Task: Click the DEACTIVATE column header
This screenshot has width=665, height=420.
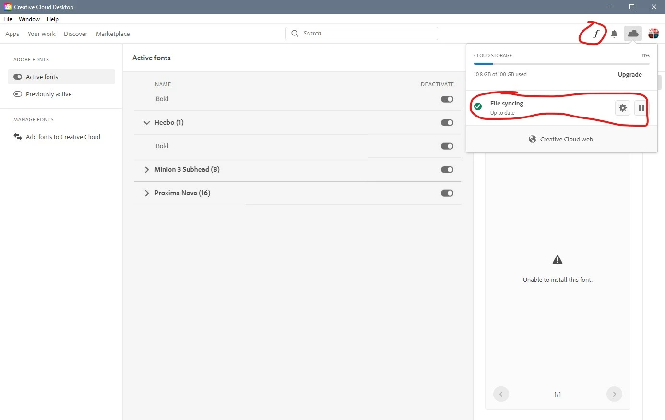Action: pos(437,84)
